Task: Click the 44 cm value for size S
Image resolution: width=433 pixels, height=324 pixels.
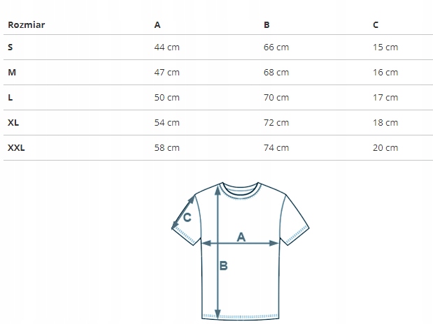Action: click(166, 47)
